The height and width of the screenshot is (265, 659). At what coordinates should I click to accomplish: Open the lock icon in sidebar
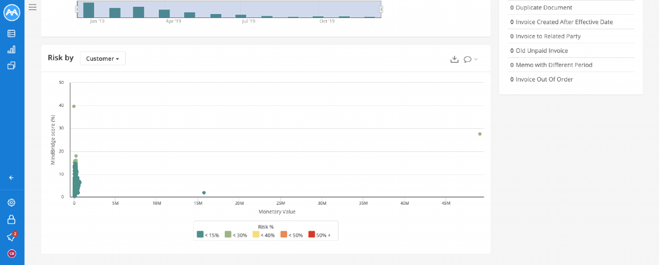click(11, 219)
